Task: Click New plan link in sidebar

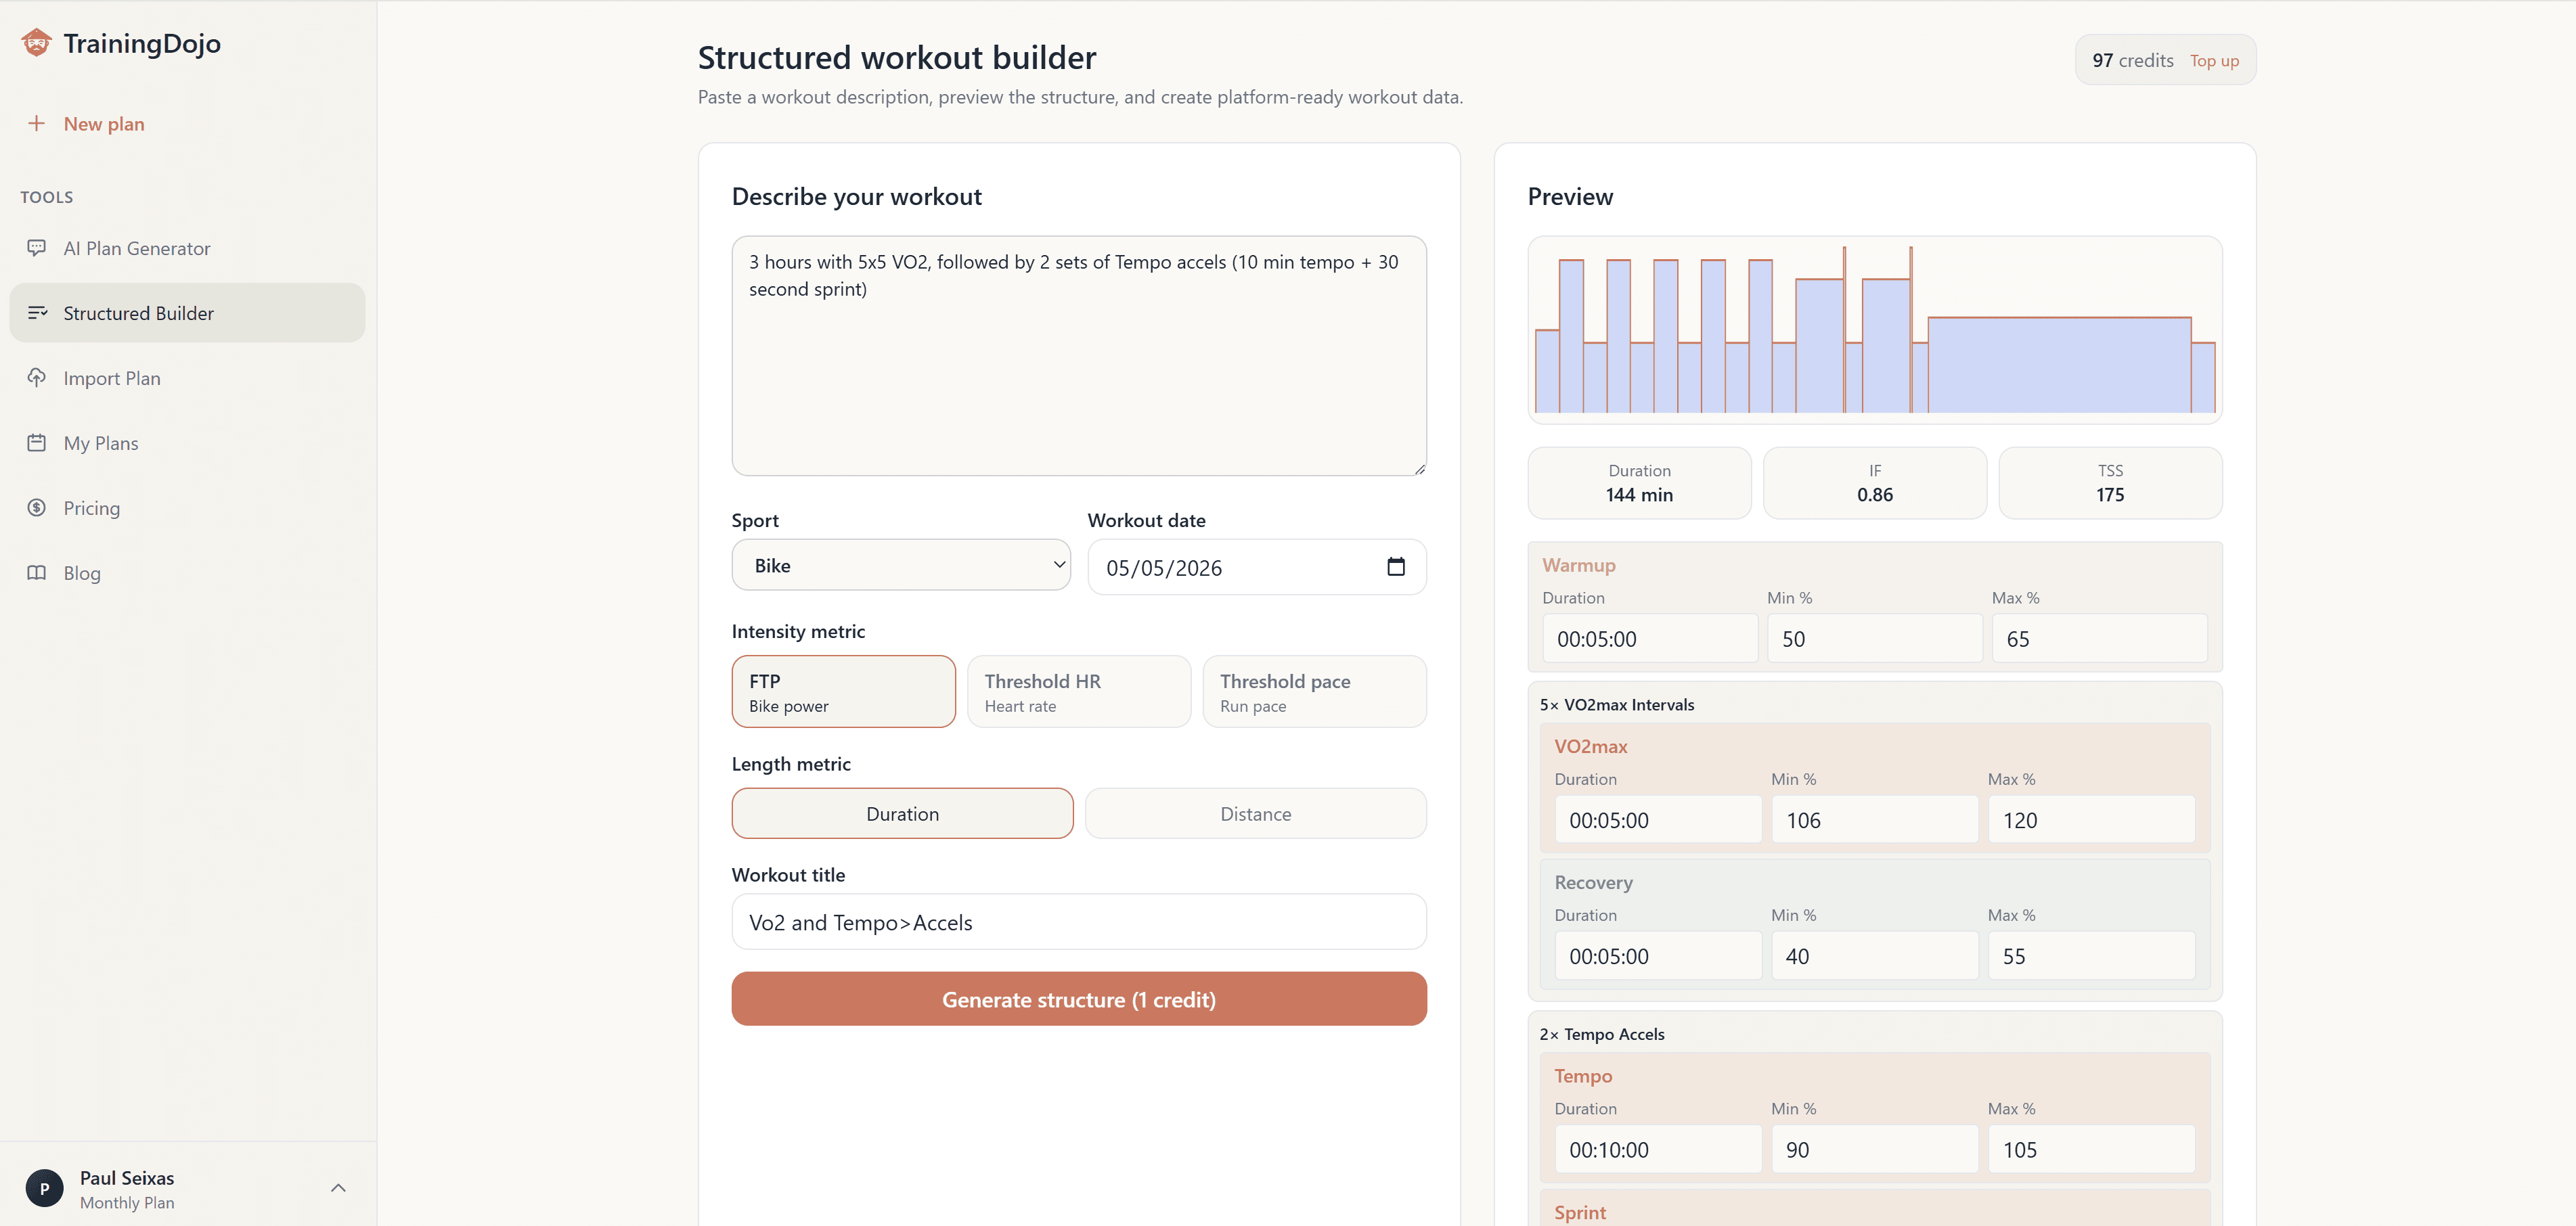Action: pyautogui.click(x=104, y=123)
